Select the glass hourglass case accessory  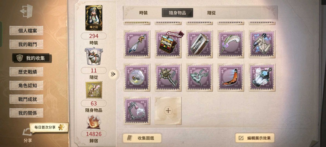click(199, 44)
